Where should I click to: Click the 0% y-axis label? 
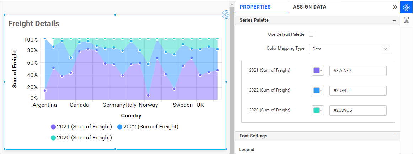(34, 98)
